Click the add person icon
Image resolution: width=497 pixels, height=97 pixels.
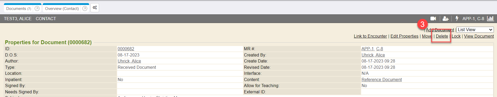coord(446,19)
